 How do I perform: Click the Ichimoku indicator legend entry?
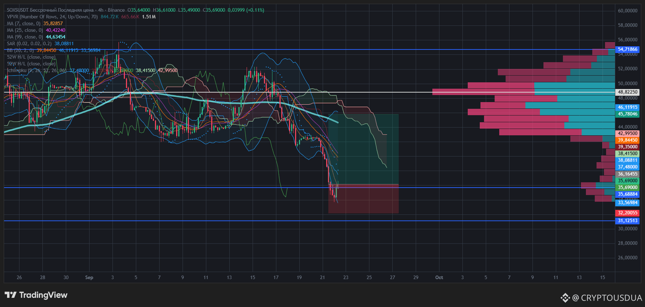pyautogui.click(x=37, y=70)
